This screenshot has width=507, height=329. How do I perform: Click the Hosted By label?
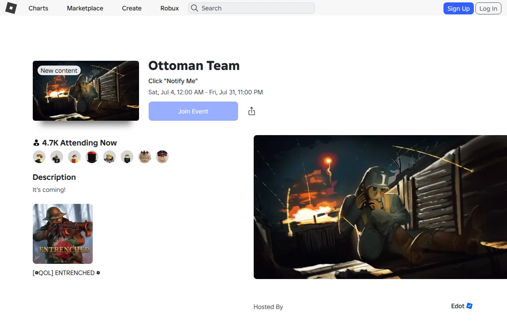click(x=268, y=307)
